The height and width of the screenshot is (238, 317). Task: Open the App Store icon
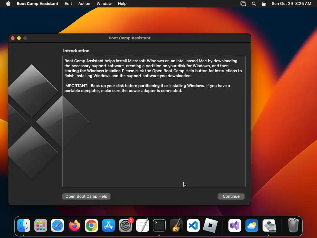tap(108, 226)
